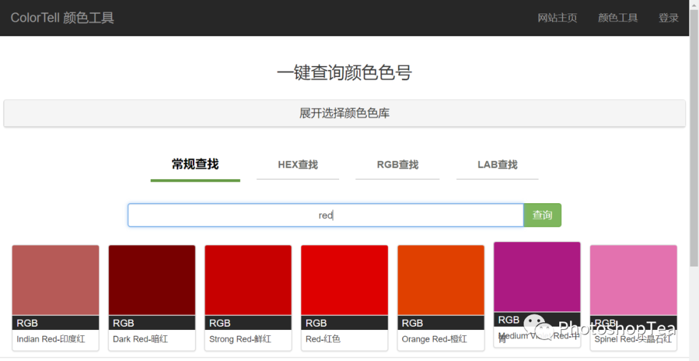The width and height of the screenshot is (699, 361).
Task: Switch to the RGB查找 tab
Action: 397,165
